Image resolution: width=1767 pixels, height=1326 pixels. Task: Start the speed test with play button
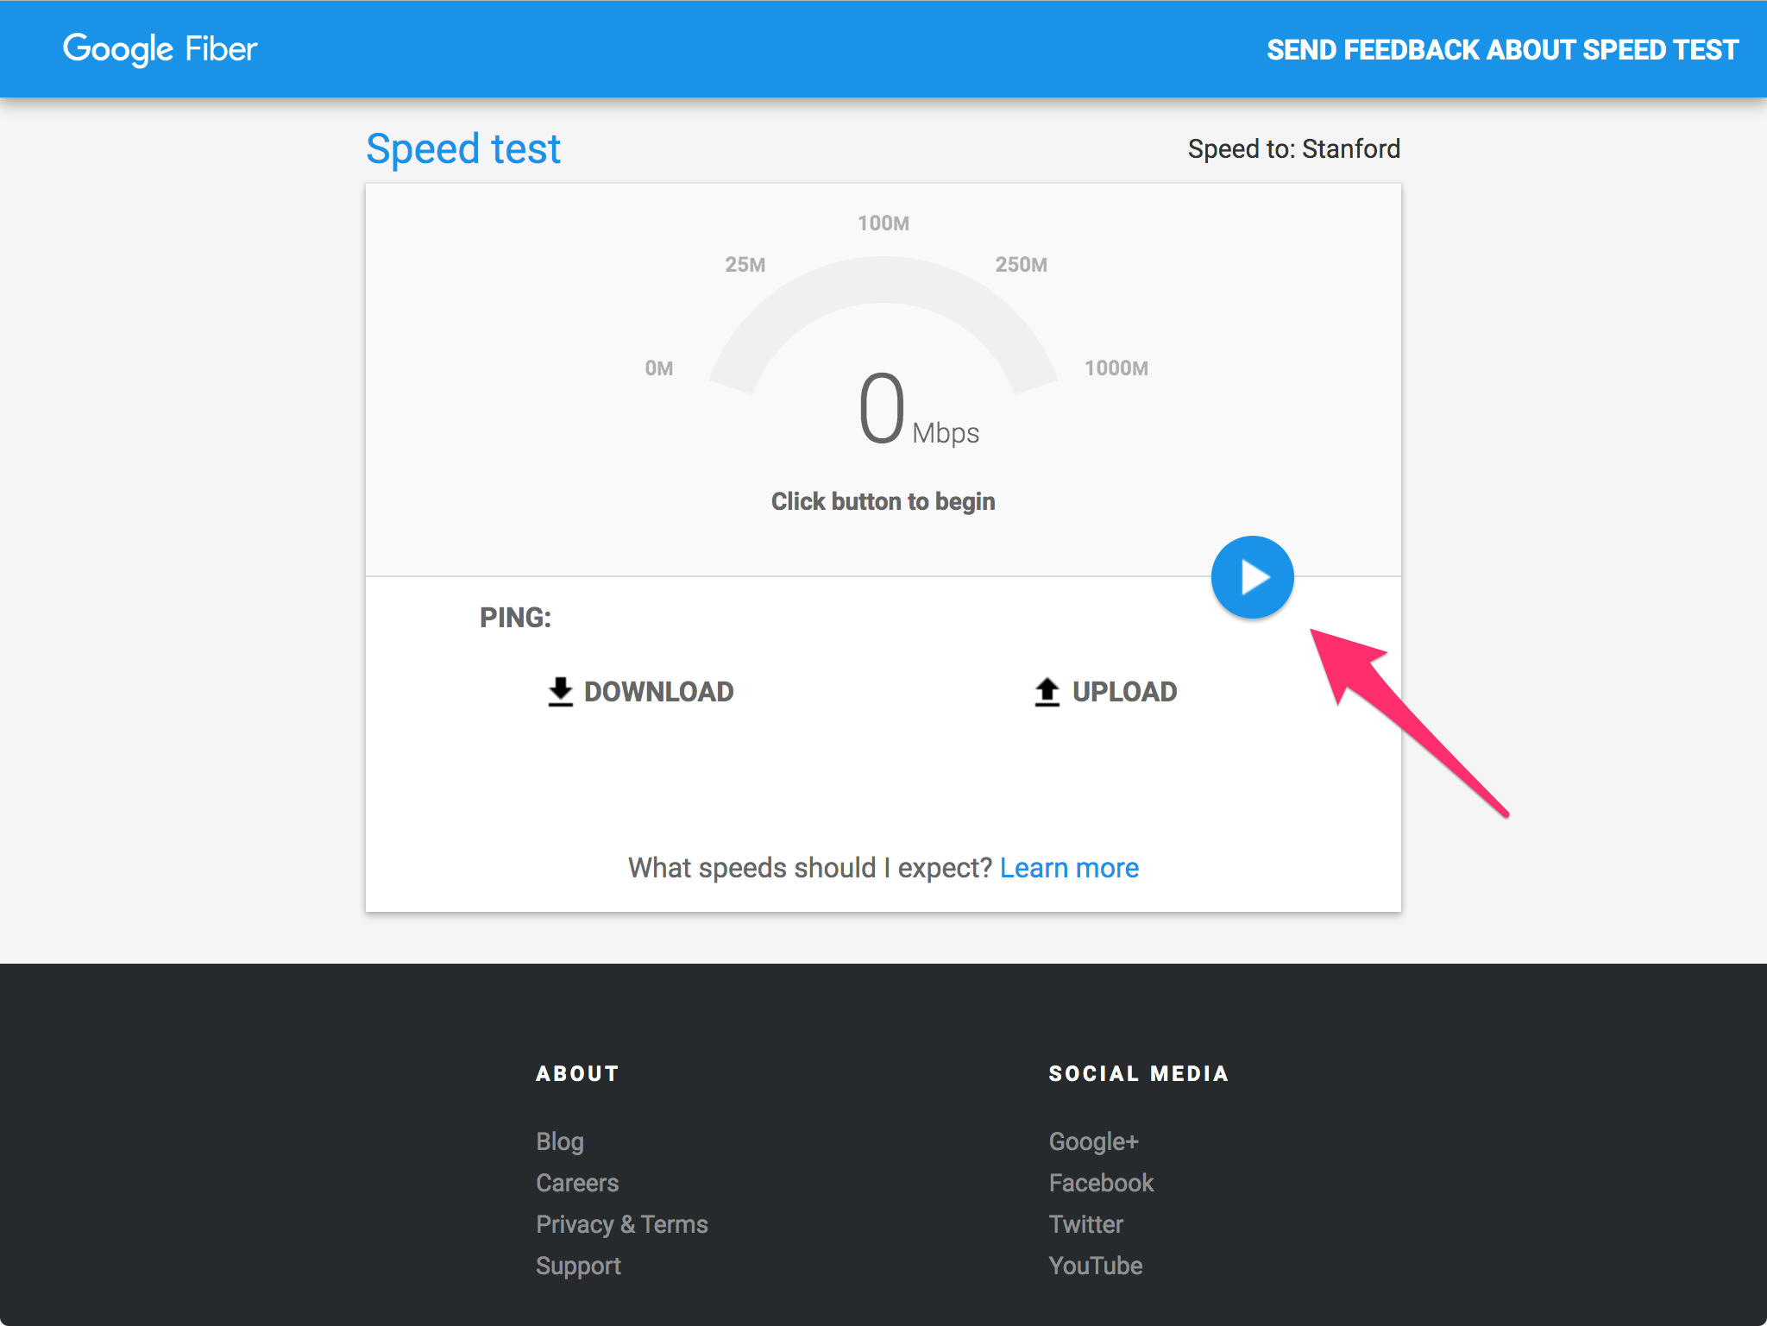pos(1252,577)
